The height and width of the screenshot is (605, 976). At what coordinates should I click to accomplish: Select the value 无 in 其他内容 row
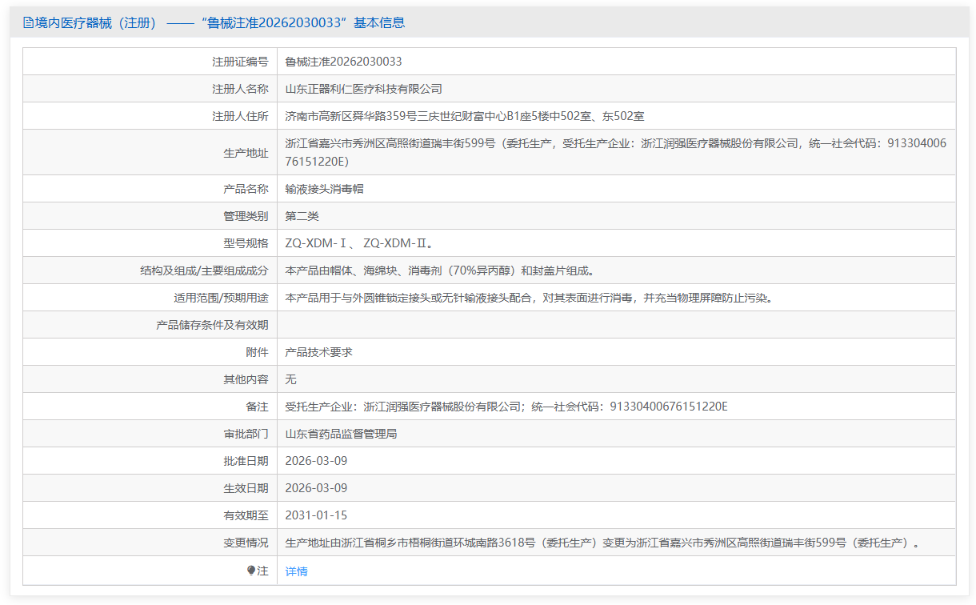pos(291,379)
